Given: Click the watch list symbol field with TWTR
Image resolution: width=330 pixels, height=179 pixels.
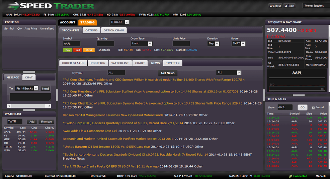Looking at the screenshot, I should point(15,122).
